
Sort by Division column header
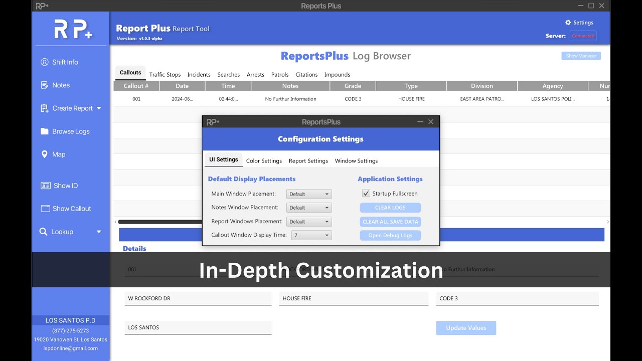(x=482, y=86)
